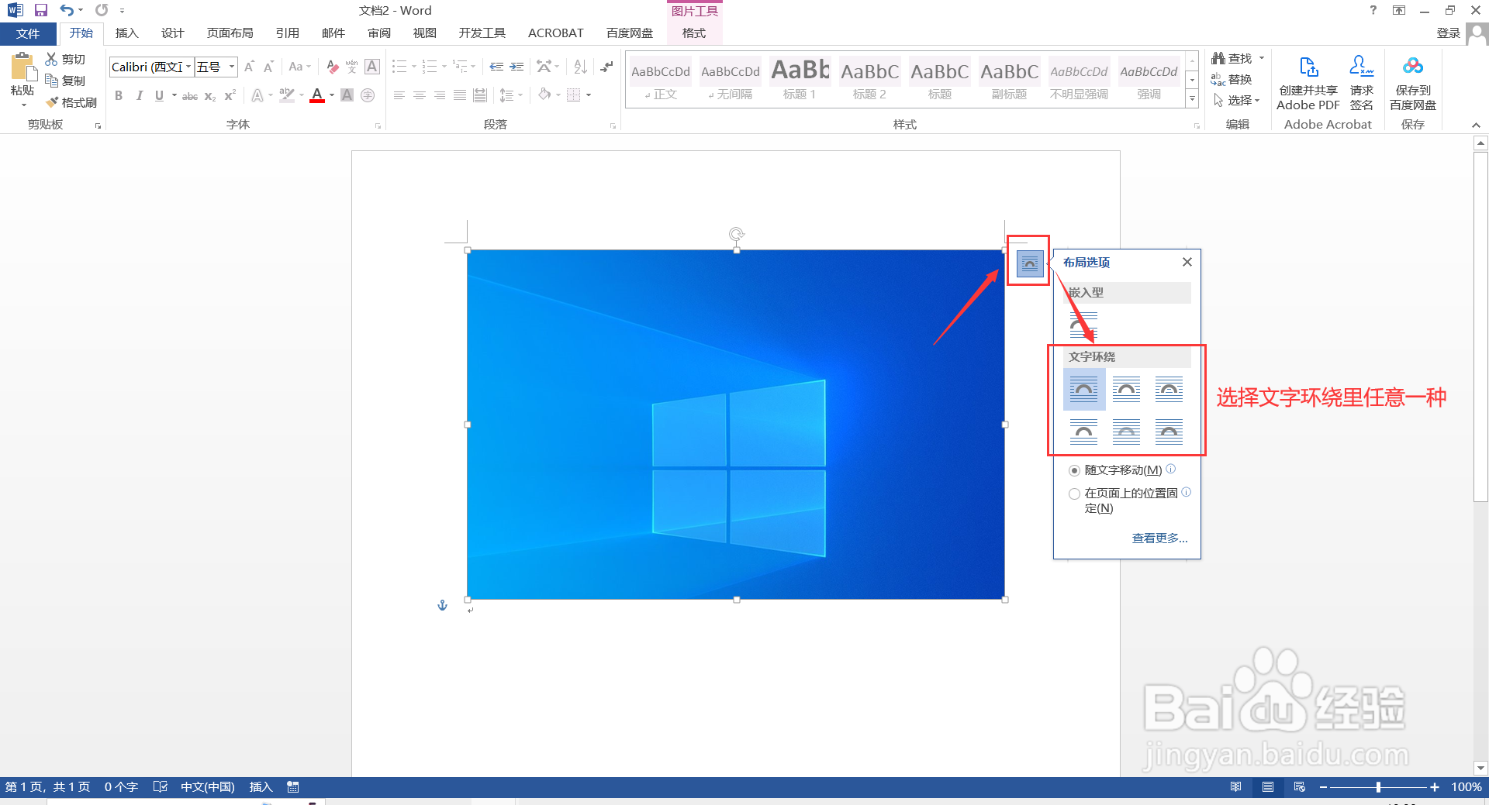Click Center alignment icon

pyautogui.click(x=419, y=95)
